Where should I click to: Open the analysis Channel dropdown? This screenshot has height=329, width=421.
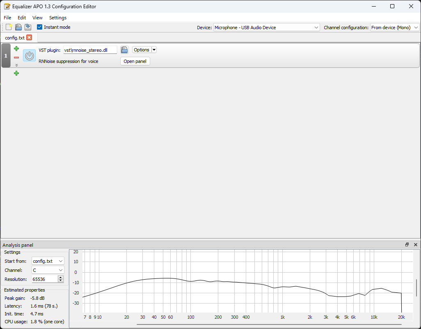click(x=48, y=270)
